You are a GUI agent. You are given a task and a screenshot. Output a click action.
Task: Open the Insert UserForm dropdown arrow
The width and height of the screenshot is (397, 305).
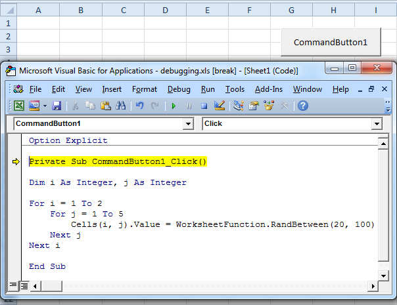(x=45, y=106)
